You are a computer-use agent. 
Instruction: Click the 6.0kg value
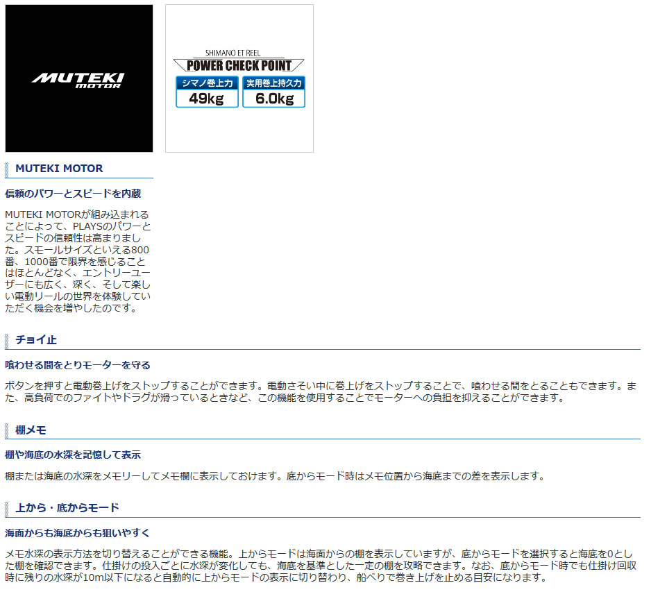(x=273, y=99)
